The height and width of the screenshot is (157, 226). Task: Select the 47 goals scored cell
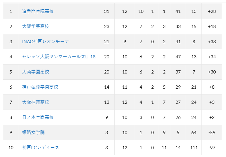pos(178,57)
